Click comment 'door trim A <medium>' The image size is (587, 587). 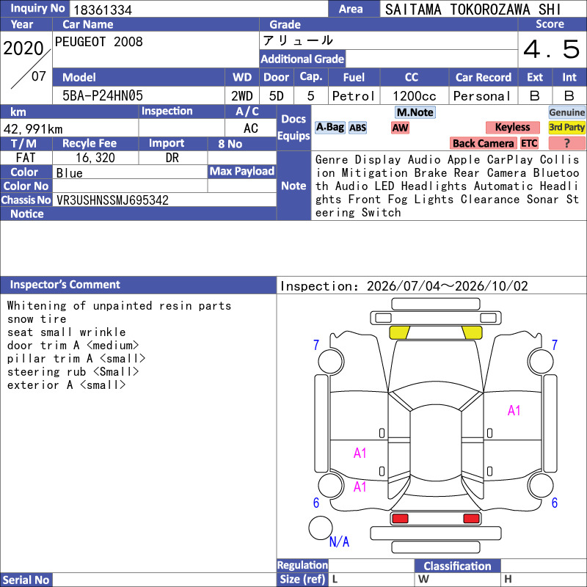73,345
